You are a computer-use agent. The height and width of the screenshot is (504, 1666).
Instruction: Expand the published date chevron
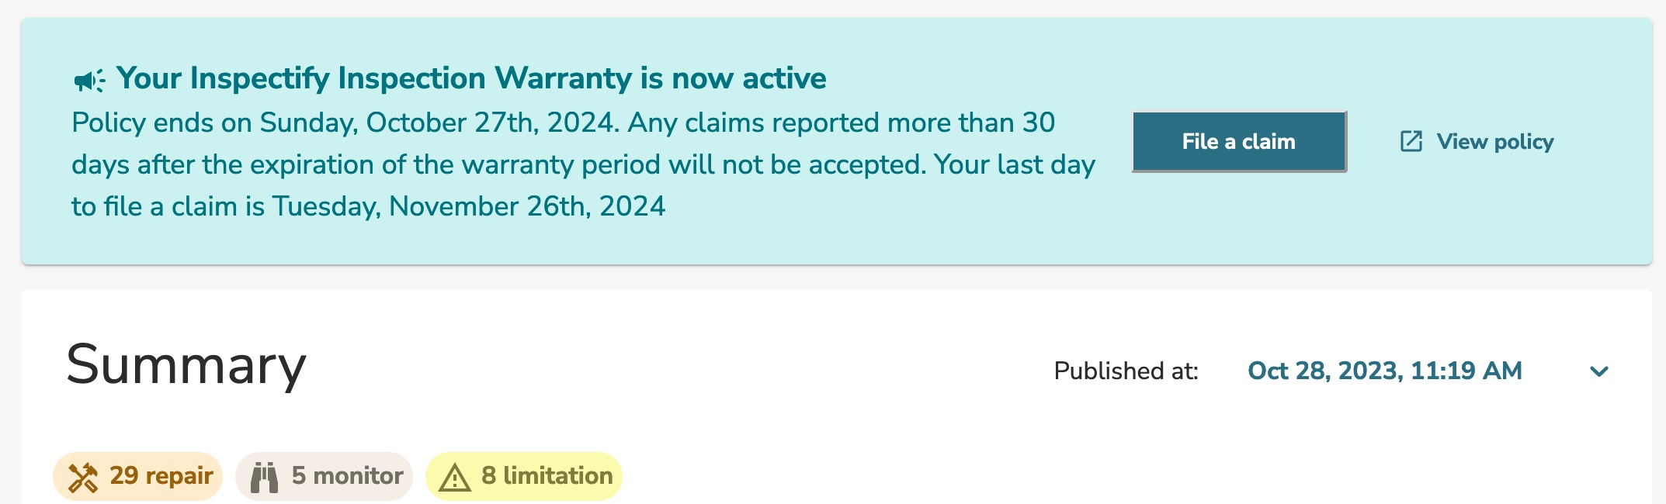click(1598, 371)
